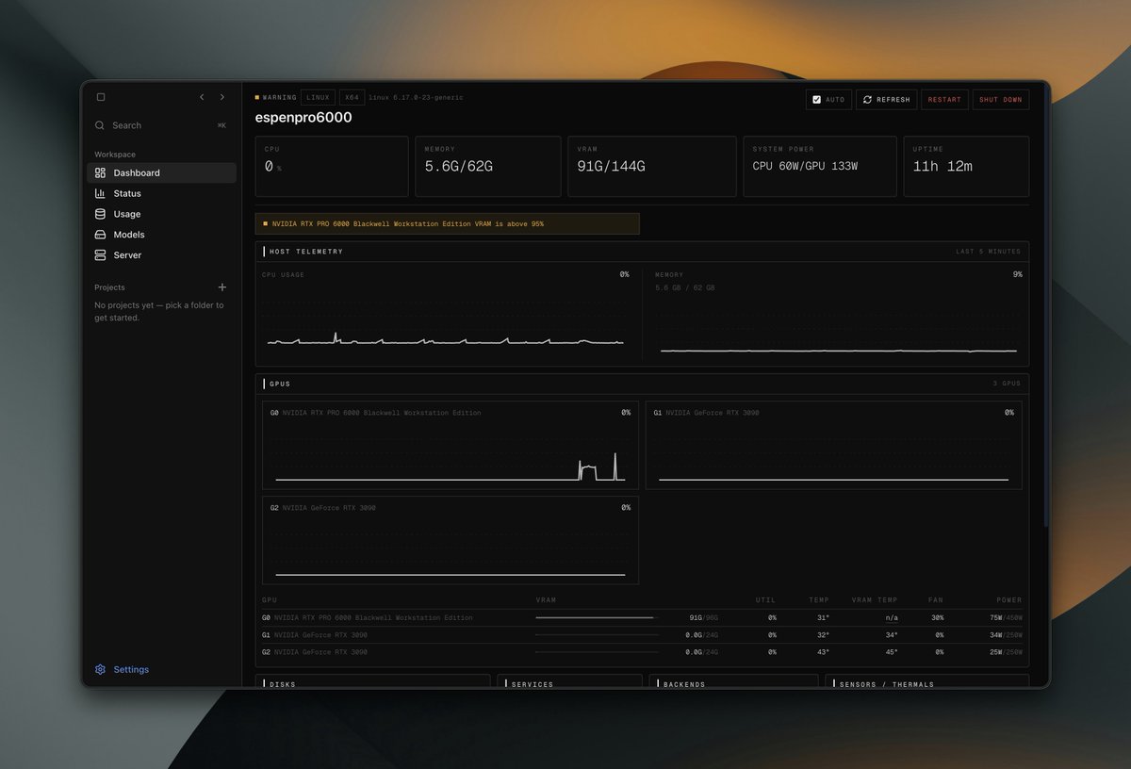Image resolution: width=1131 pixels, height=769 pixels.
Task: Click the VRAM TEMP column header
Action: pyautogui.click(x=875, y=600)
